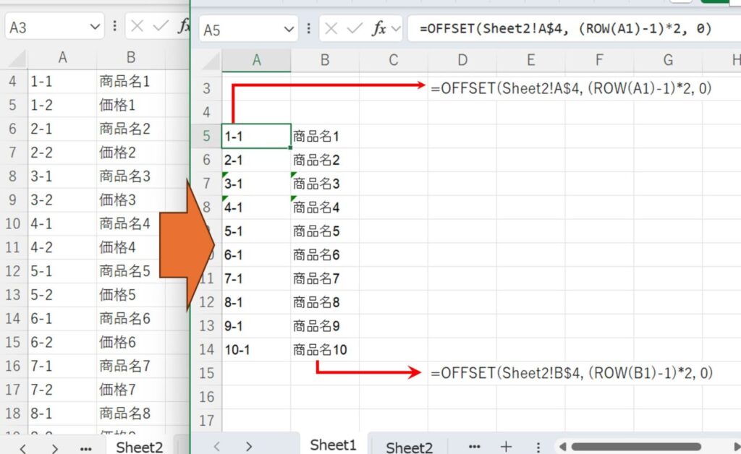
Task: Select cell containing 商品名3 in Sheet1
Action: [325, 184]
